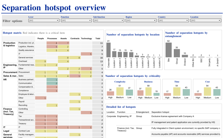Click the High bar under Complexity

pyautogui.click(x=110, y=94)
